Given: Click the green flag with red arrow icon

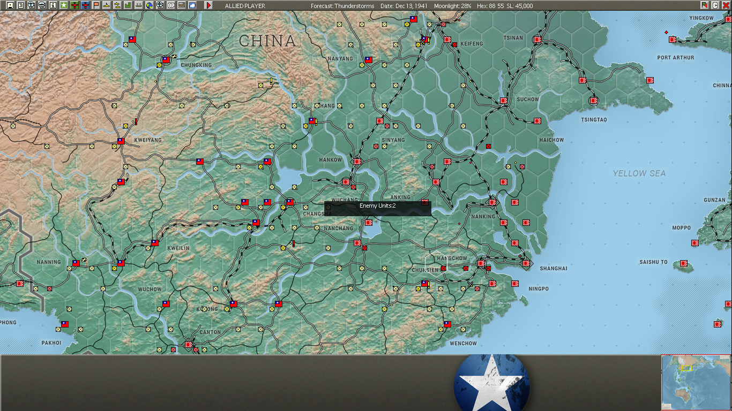Looking at the screenshot, I should (x=705, y=5).
